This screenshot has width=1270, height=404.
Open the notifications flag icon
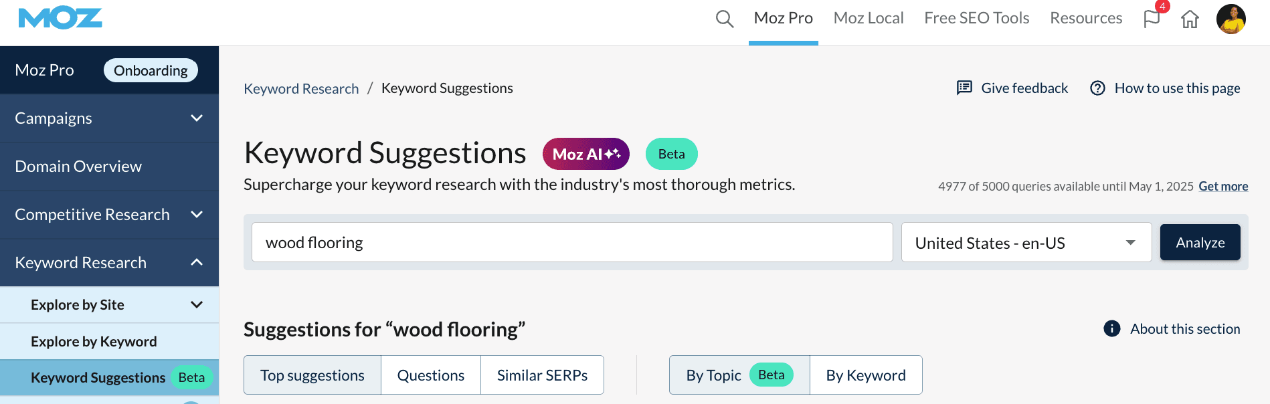click(x=1152, y=19)
